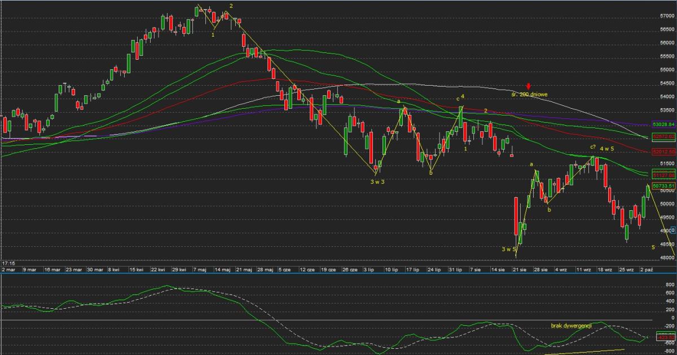677x355 pixels.
Task: Click the '3 w 3' wave label
Action: [377, 181]
